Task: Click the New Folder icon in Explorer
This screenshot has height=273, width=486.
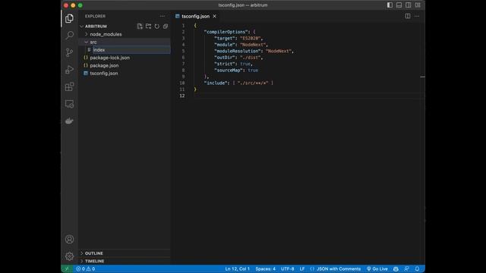Action: [149, 27]
